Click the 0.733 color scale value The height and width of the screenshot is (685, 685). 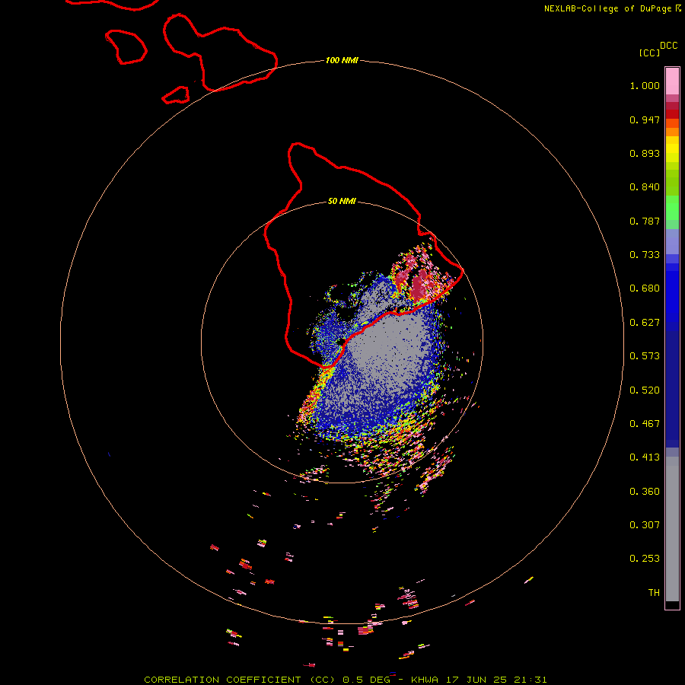(x=645, y=255)
